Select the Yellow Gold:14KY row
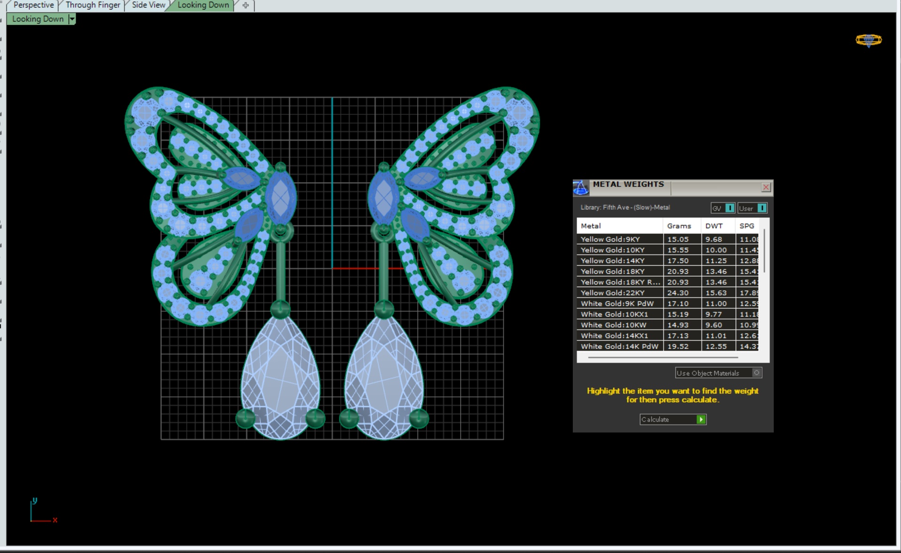This screenshot has height=553, width=901. pyautogui.click(x=668, y=261)
